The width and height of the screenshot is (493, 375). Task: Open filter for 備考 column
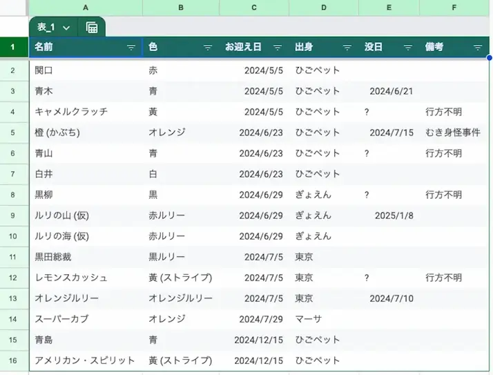pos(478,48)
